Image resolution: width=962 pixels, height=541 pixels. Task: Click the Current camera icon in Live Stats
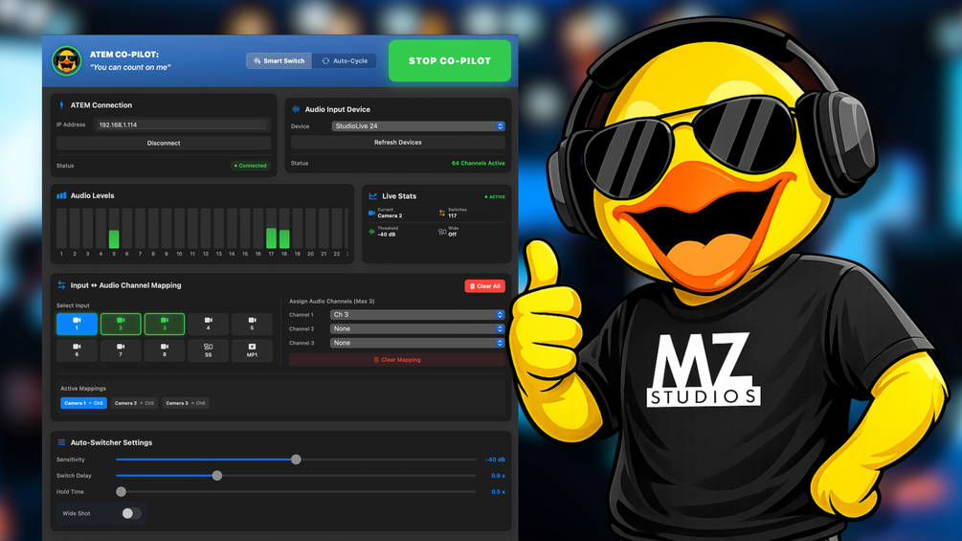371,214
